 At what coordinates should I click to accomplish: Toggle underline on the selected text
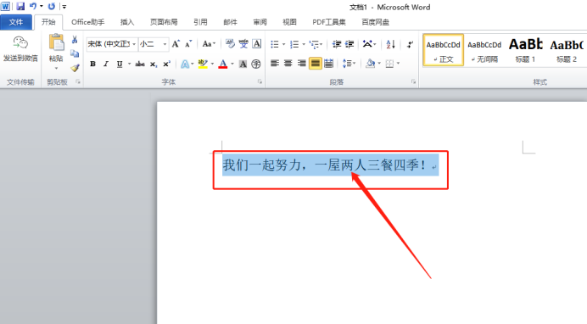pyautogui.click(x=120, y=64)
